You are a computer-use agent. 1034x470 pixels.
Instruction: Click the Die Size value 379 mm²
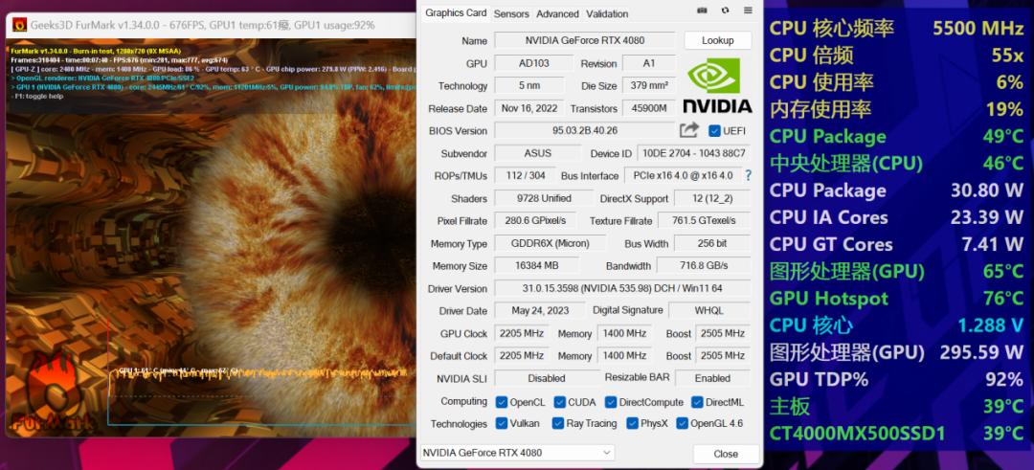pos(648,86)
